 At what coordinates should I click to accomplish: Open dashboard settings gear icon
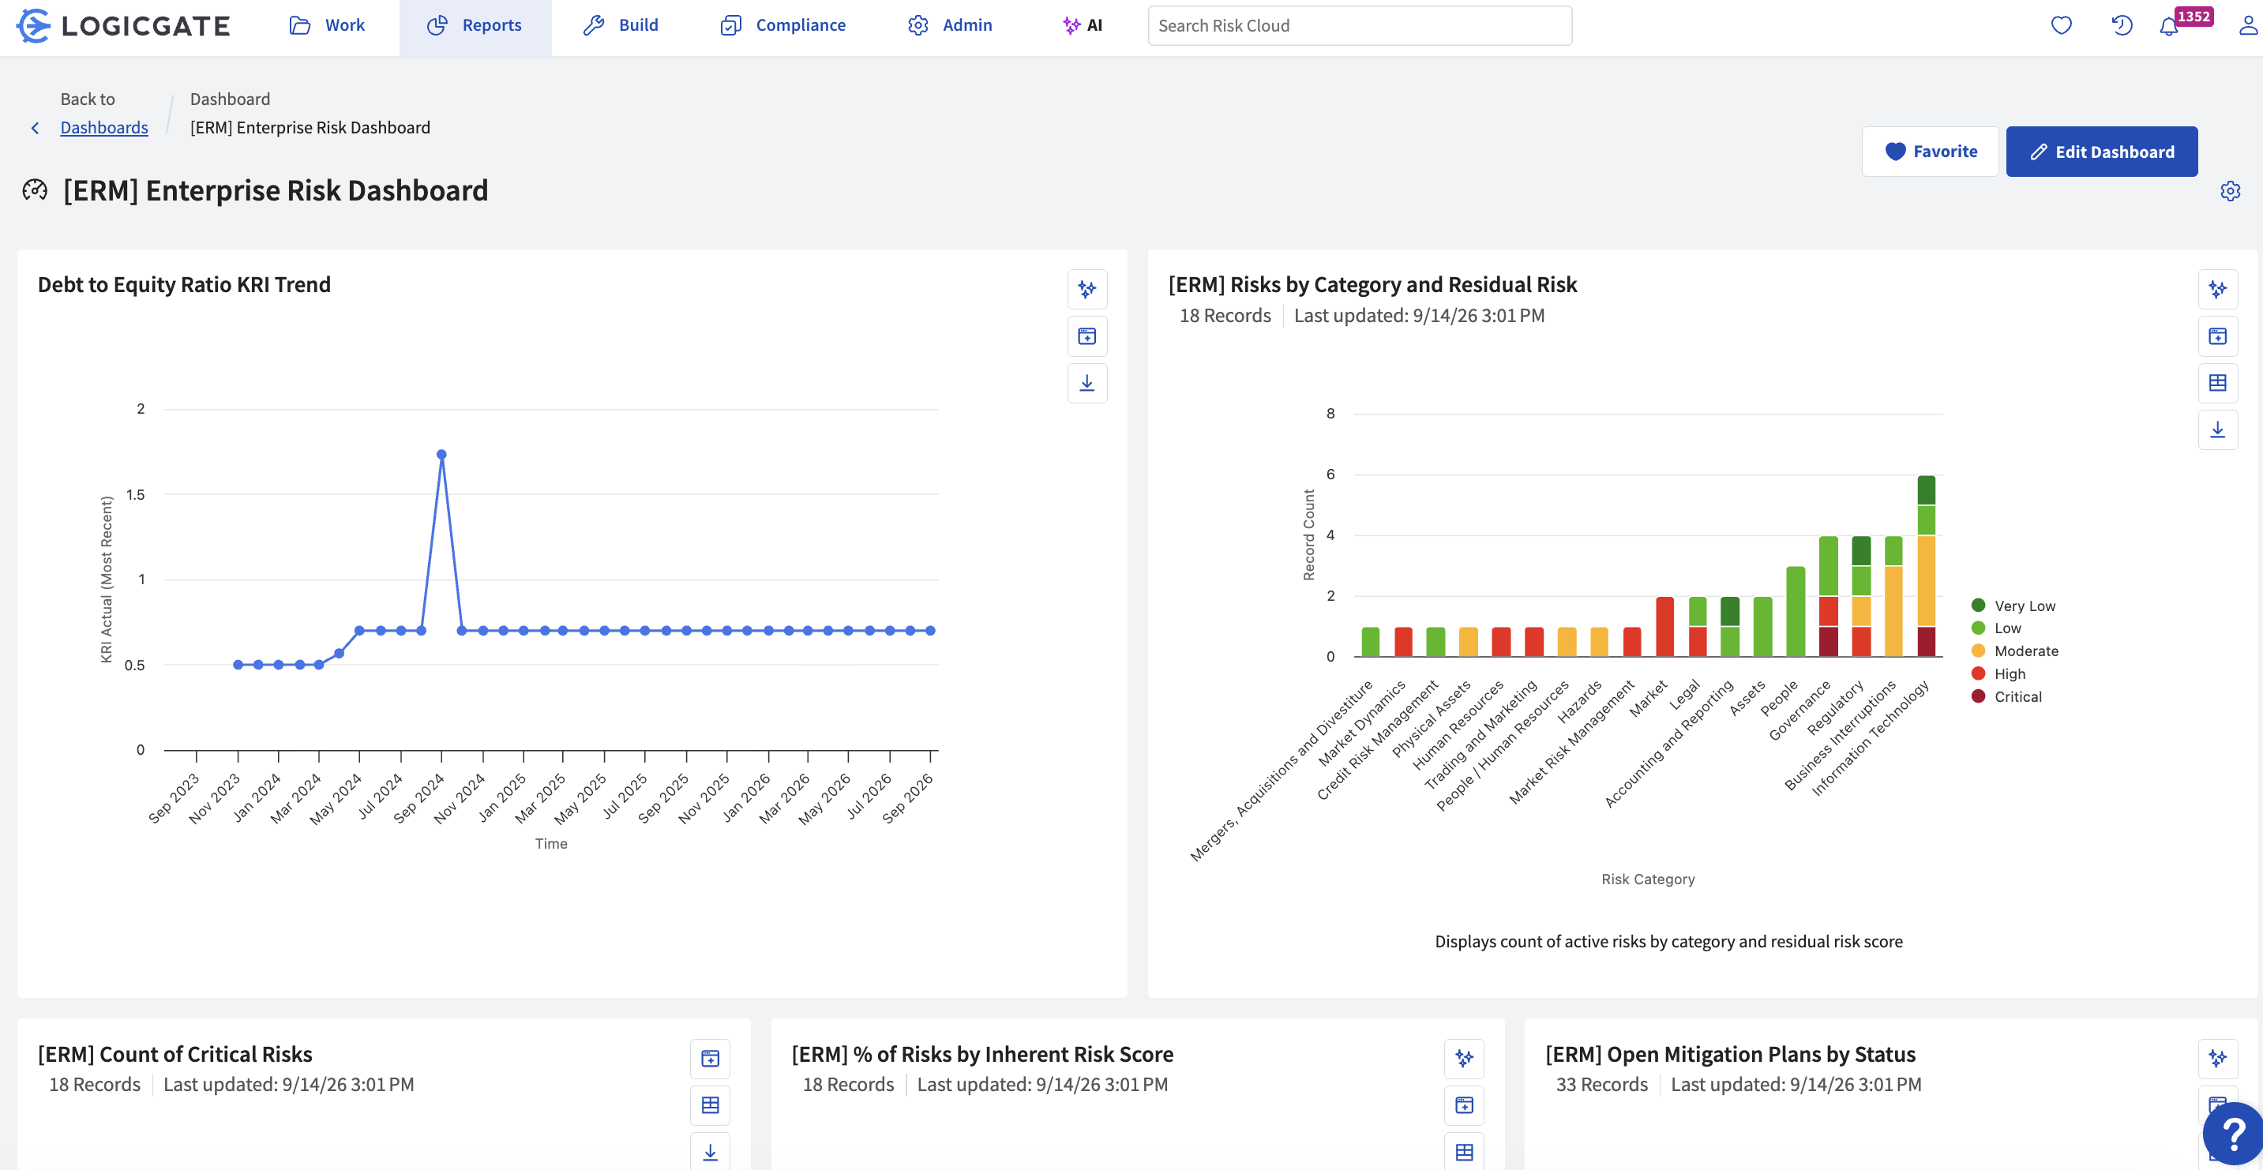coord(2230,190)
